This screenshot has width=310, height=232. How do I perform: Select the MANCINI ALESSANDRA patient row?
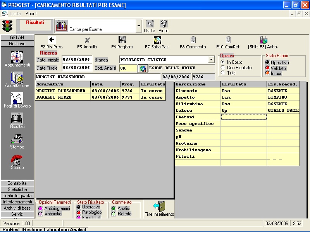[x=100, y=91]
